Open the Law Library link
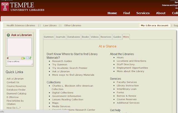The height and width of the screenshot is (113, 178). pyautogui.click(x=50, y=25)
